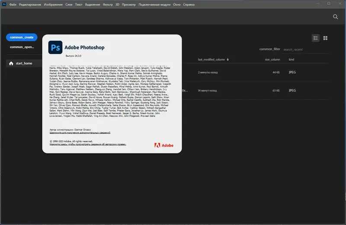Viewport: 346px width, 225px height.
Task: Click the Выпуск 24.3.0 version text
Action: tap(73, 56)
